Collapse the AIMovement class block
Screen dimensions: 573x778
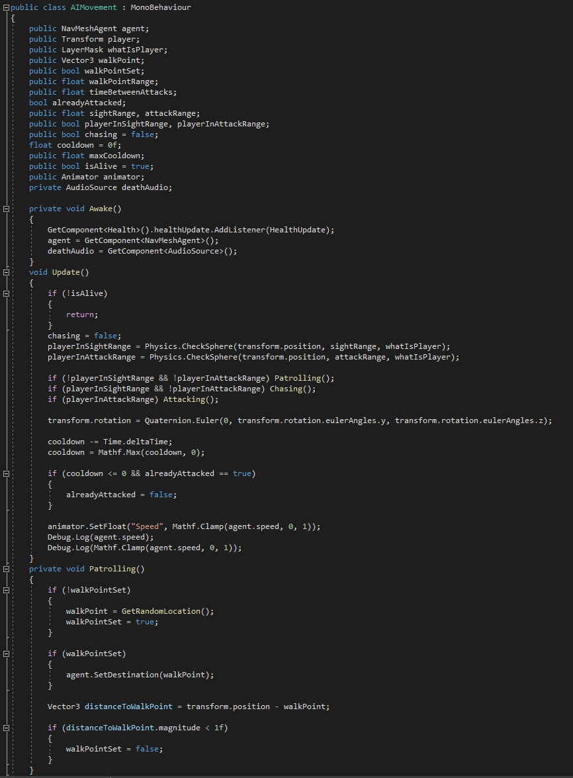click(6, 7)
